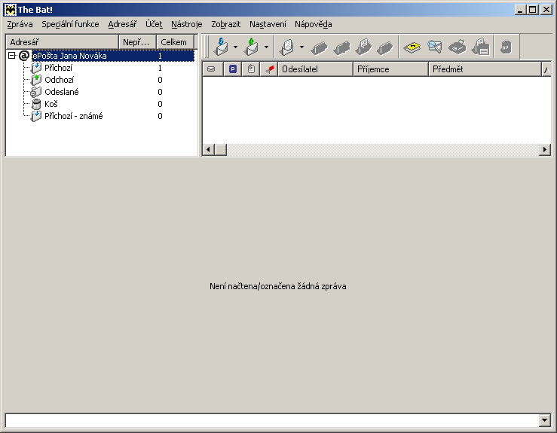
Task: Click the Send queued mail toolbar icon
Action: [252, 47]
